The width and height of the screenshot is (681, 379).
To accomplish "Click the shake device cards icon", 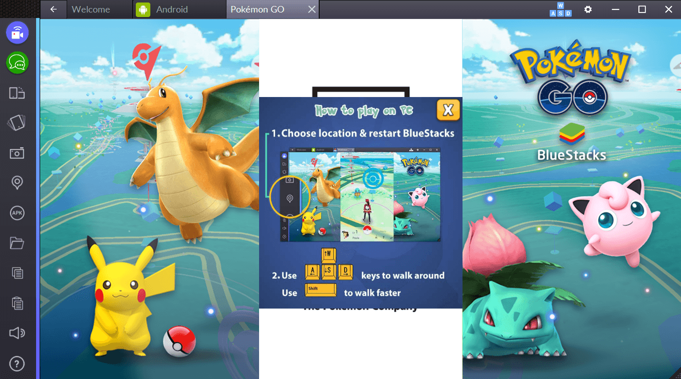I will click(18, 123).
